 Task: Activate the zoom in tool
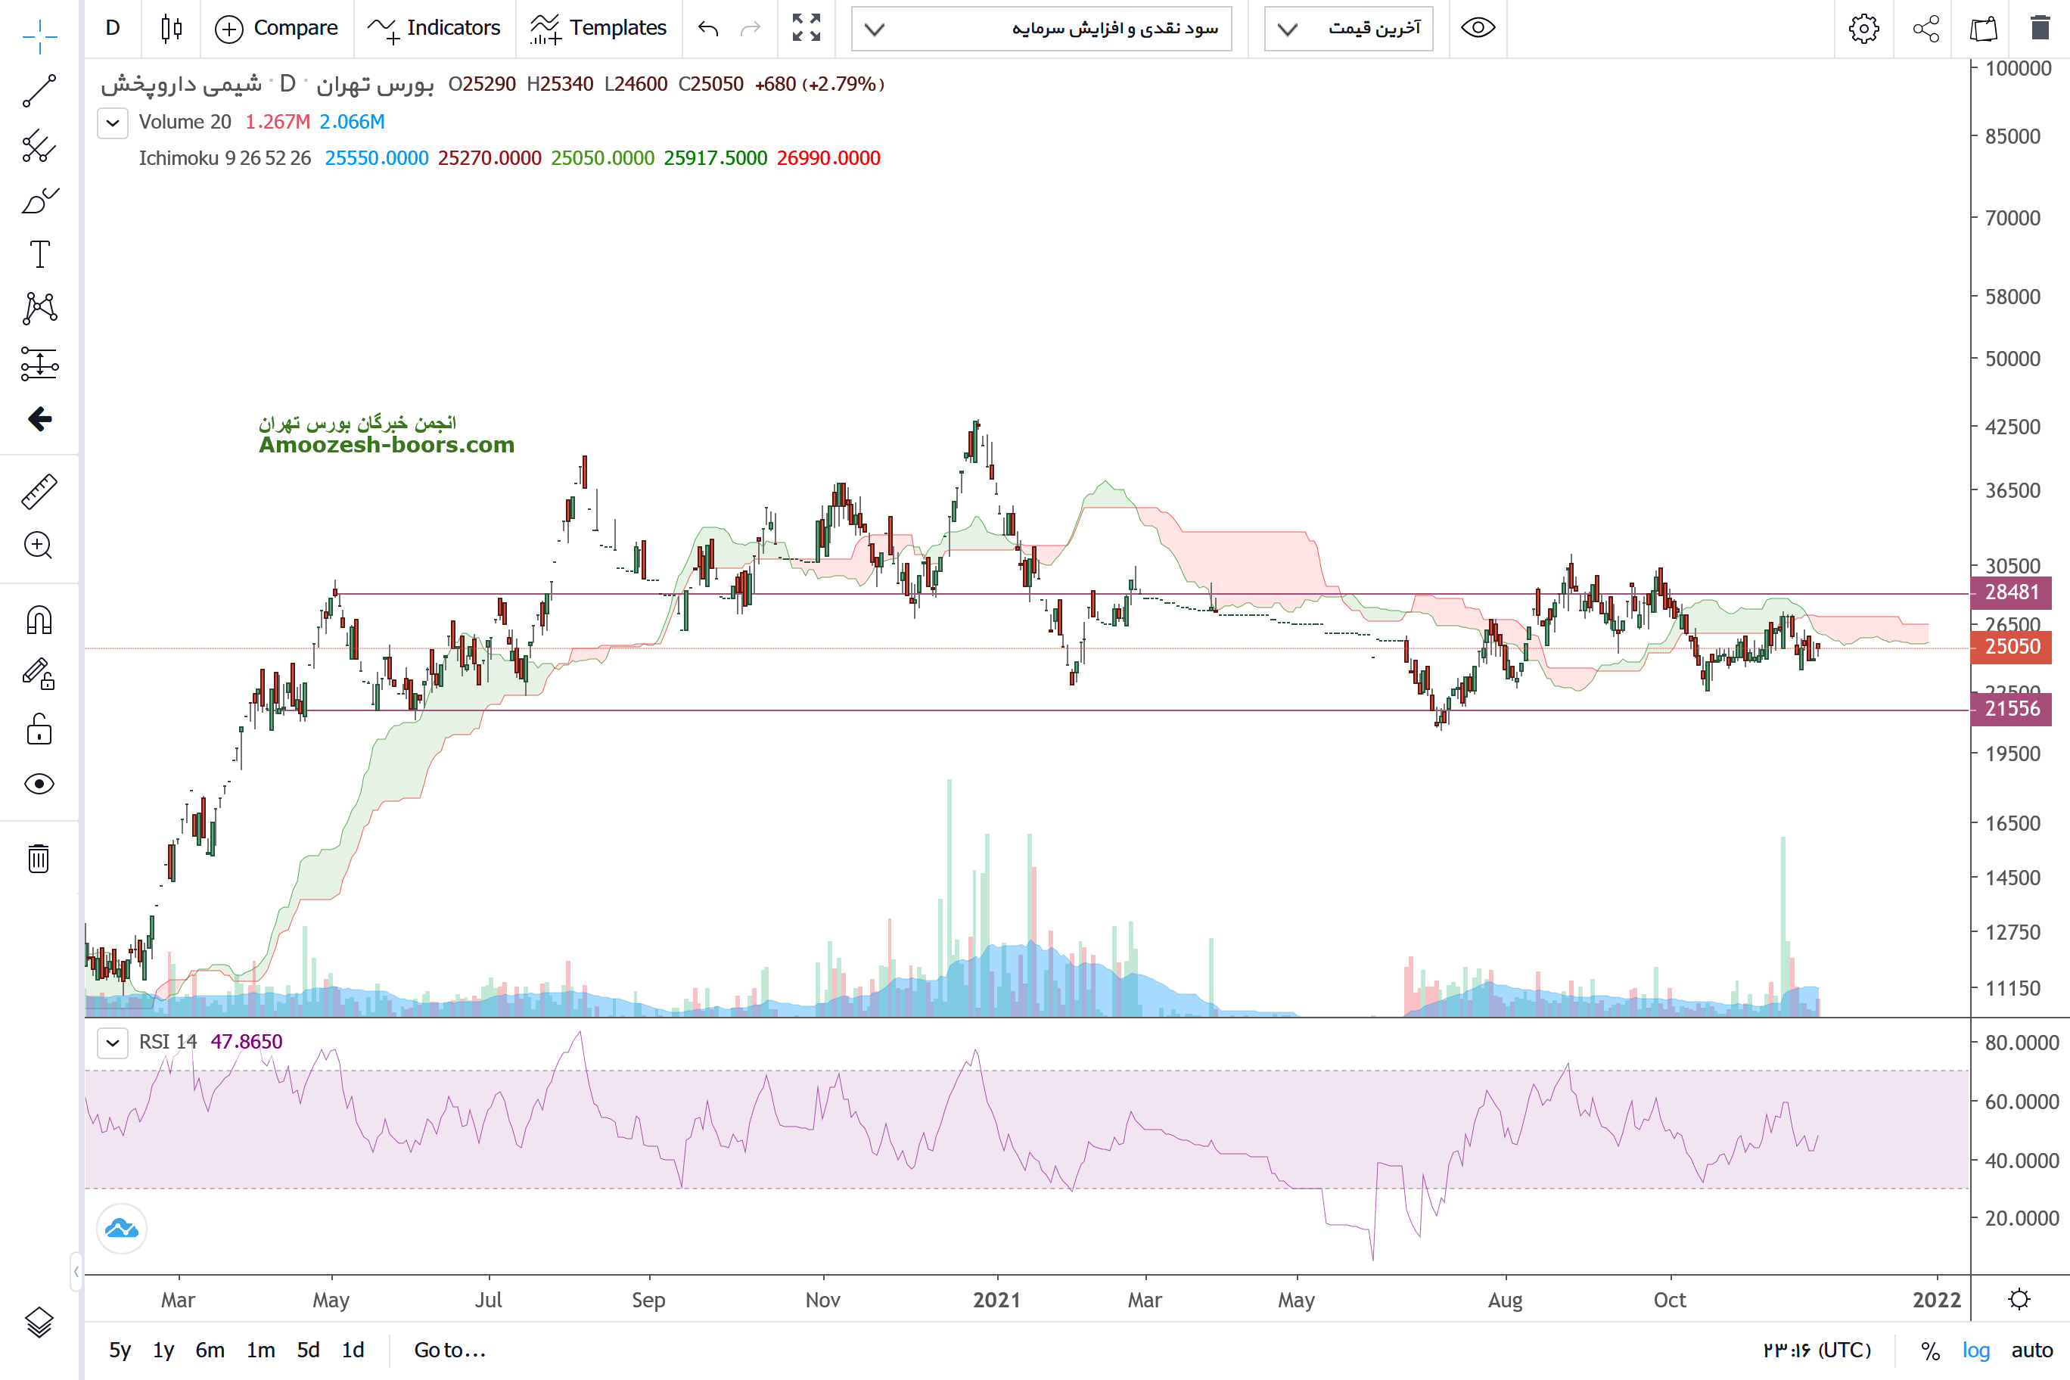[x=39, y=545]
